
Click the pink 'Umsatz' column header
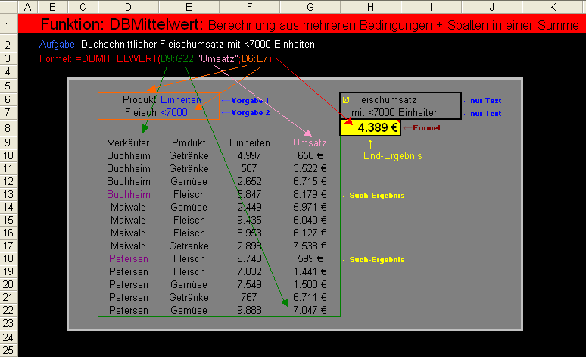[x=310, y=143]
